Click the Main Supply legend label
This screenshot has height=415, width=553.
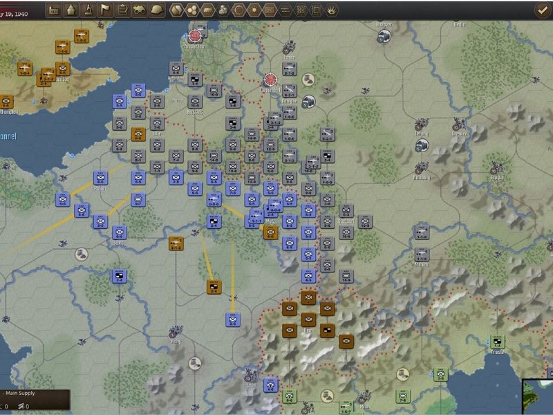coord(20,393)
